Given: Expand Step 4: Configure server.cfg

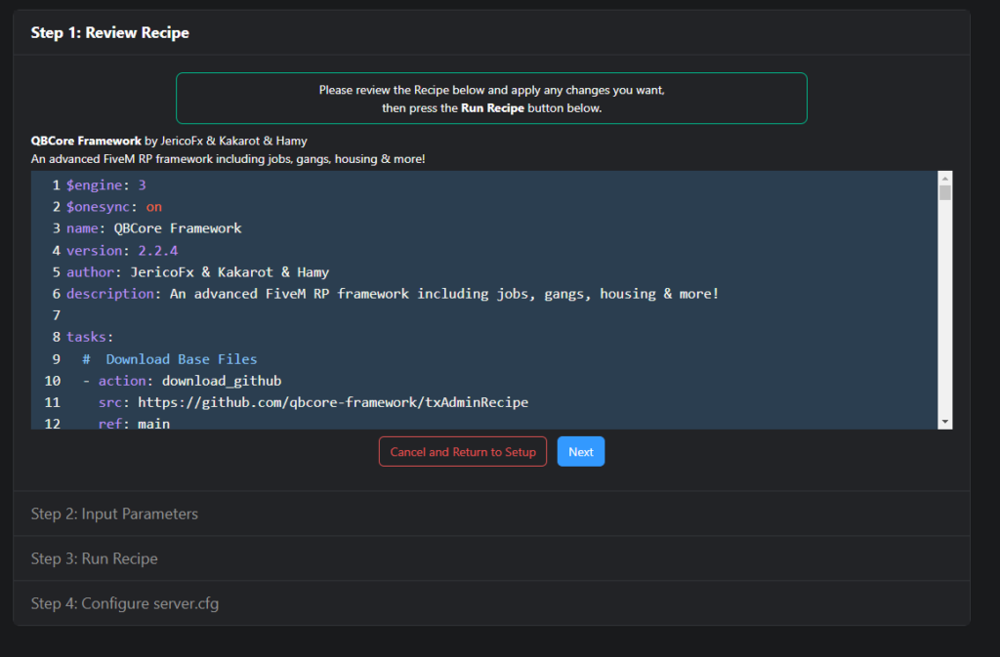Looking at the screenshot, I should click(125, 603).
